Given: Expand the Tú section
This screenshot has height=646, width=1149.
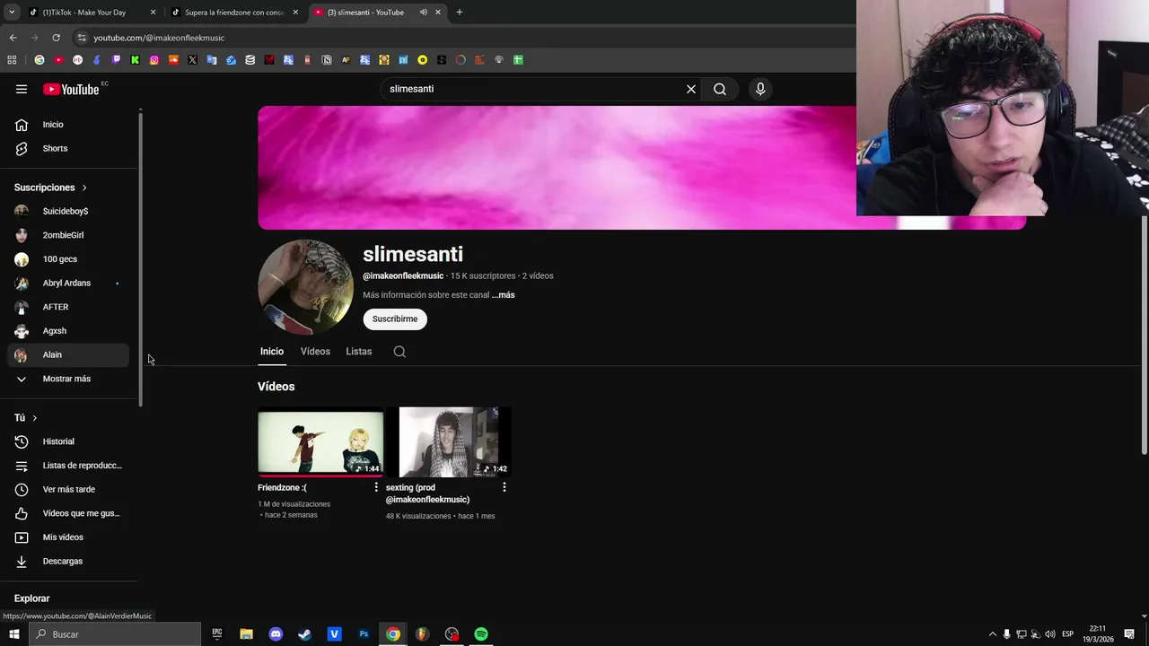Looking at the screenshot, I should click(26, 417).
